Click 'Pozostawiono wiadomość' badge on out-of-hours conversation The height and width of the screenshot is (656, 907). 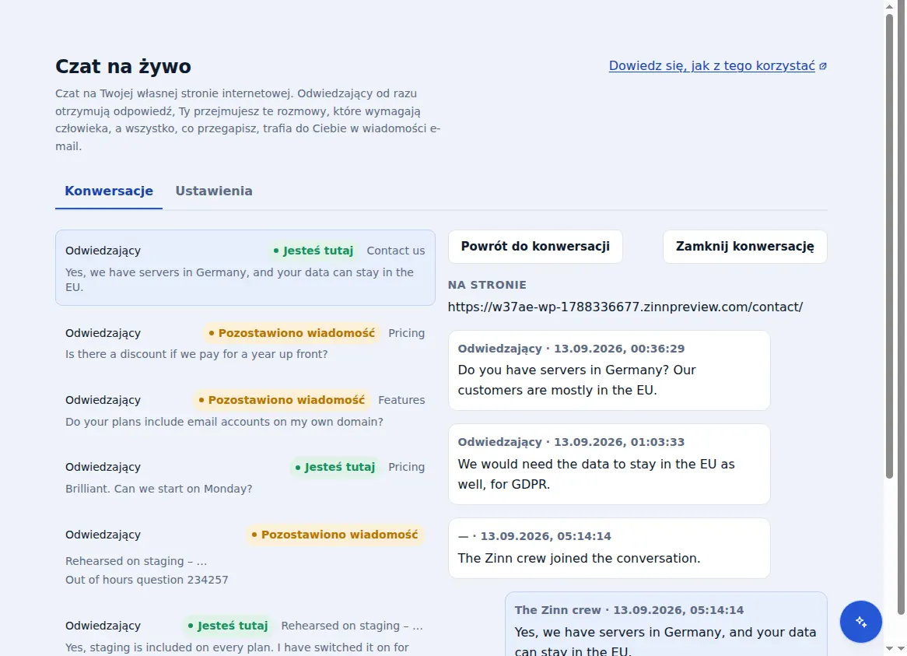[335, 535]
